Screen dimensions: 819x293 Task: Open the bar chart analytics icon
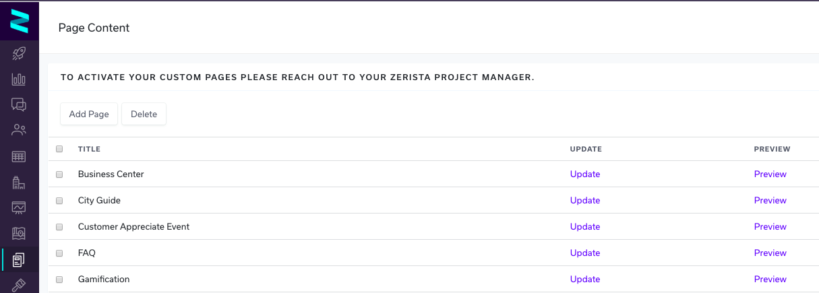click(19, 79)
